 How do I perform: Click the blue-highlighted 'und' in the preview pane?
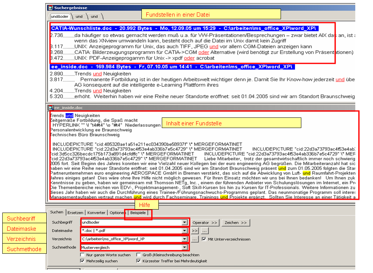click(x=69, y=116)
